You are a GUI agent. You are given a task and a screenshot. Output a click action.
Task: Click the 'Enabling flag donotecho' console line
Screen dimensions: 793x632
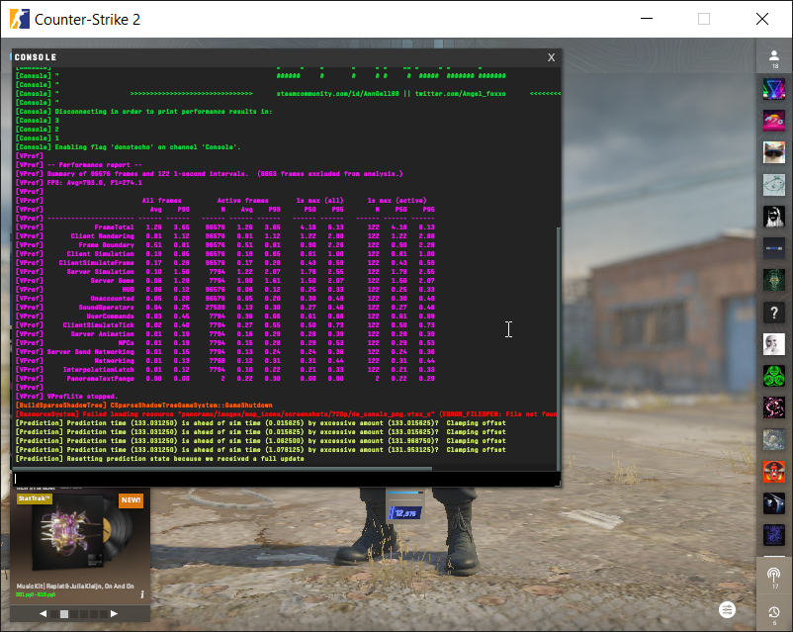pyautogui.click(x=147, y=146)
